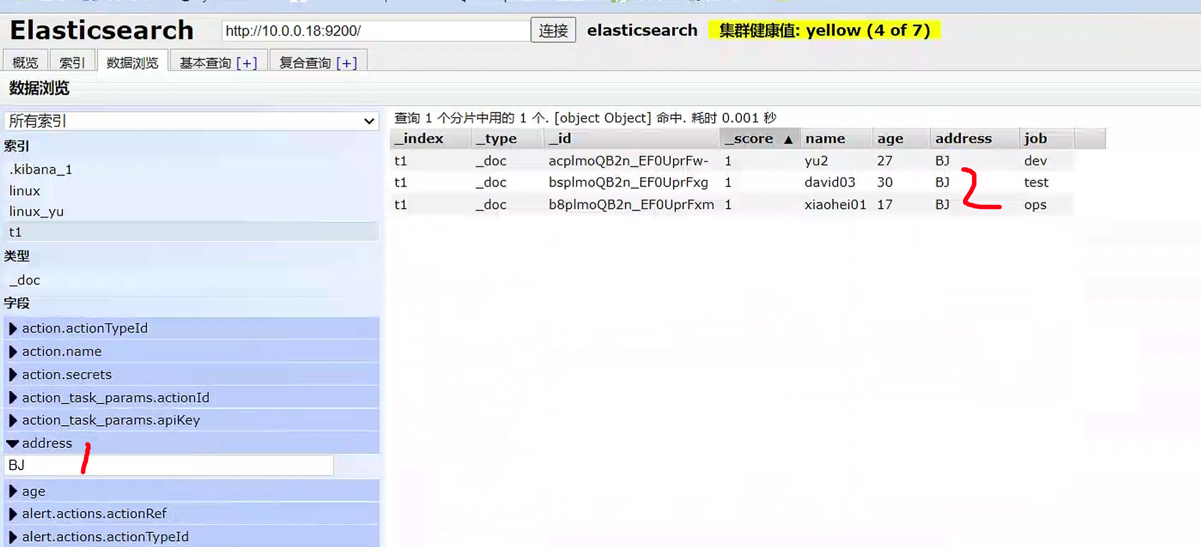
Task: Open the david03 result row
Action: coord(830,182)
